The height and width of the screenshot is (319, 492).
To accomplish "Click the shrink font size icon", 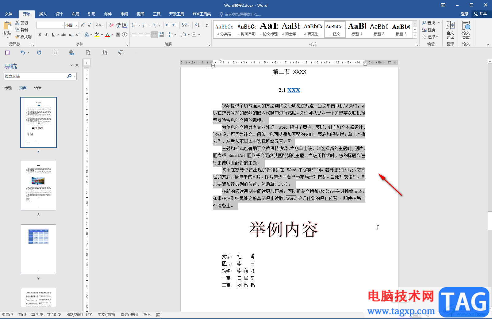I will tap(89, 25).
